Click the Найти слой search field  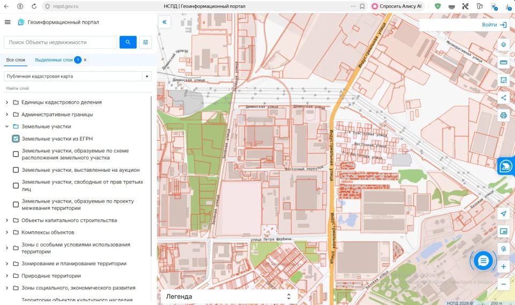(x=77, y=88)
